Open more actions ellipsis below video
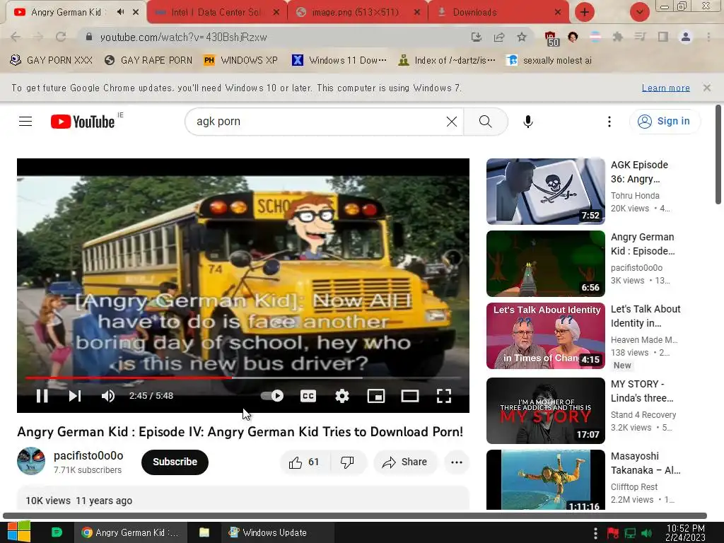Image resolution: width=724 pixels, height=543 pixels. [456, 462]
